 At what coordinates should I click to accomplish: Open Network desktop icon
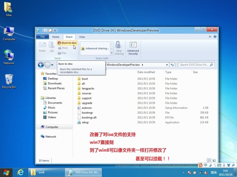coord(9,57)
